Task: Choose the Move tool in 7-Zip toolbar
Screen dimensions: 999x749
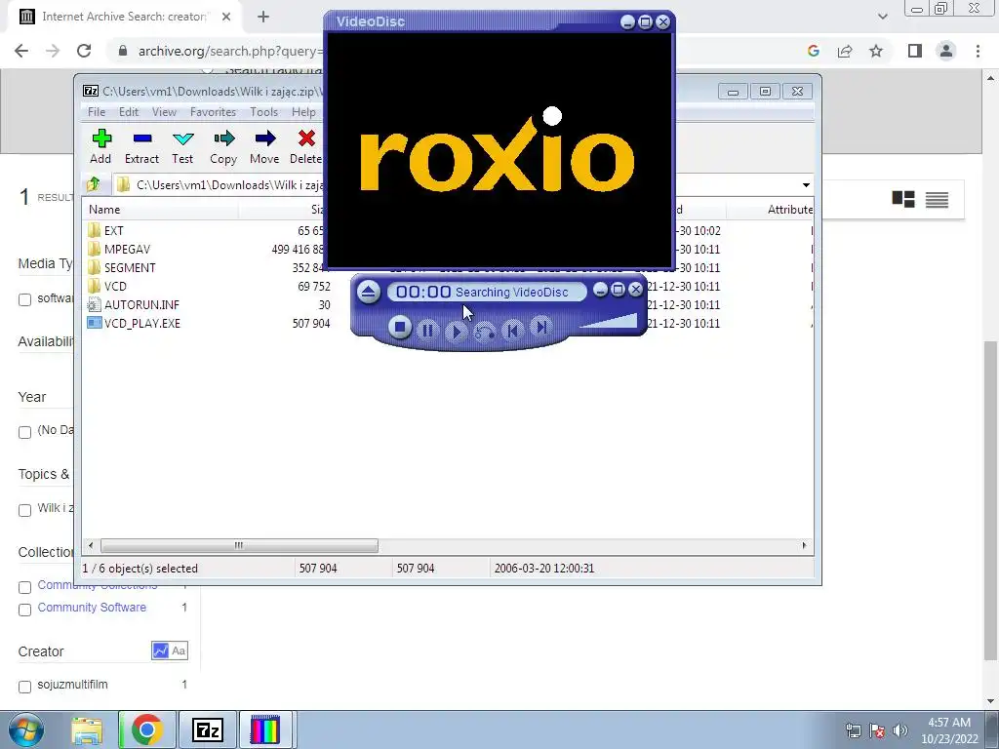Action: tap(264, 147)
